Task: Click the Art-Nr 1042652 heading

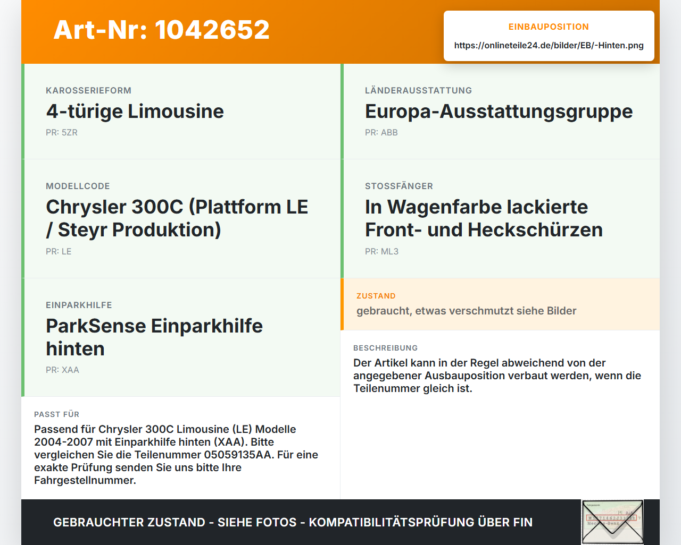Action: 161,30
